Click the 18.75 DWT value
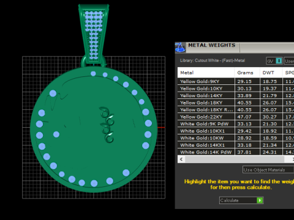 tap(269, 81)
